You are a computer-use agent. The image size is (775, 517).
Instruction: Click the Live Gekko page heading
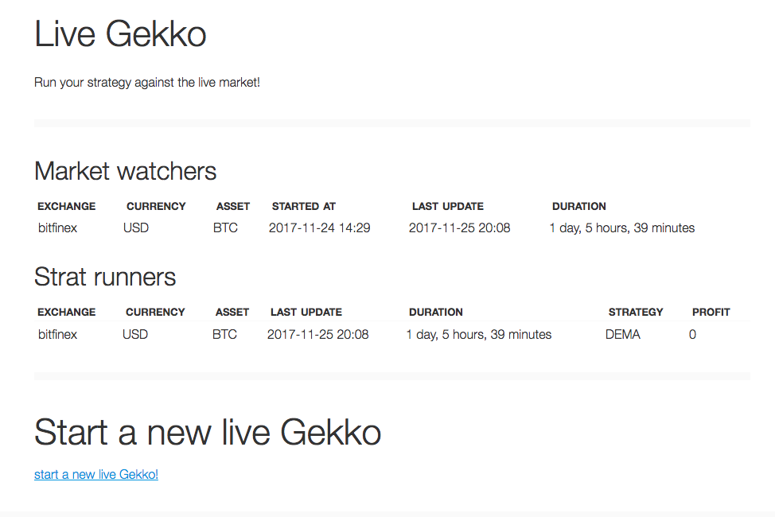point(119,33)
